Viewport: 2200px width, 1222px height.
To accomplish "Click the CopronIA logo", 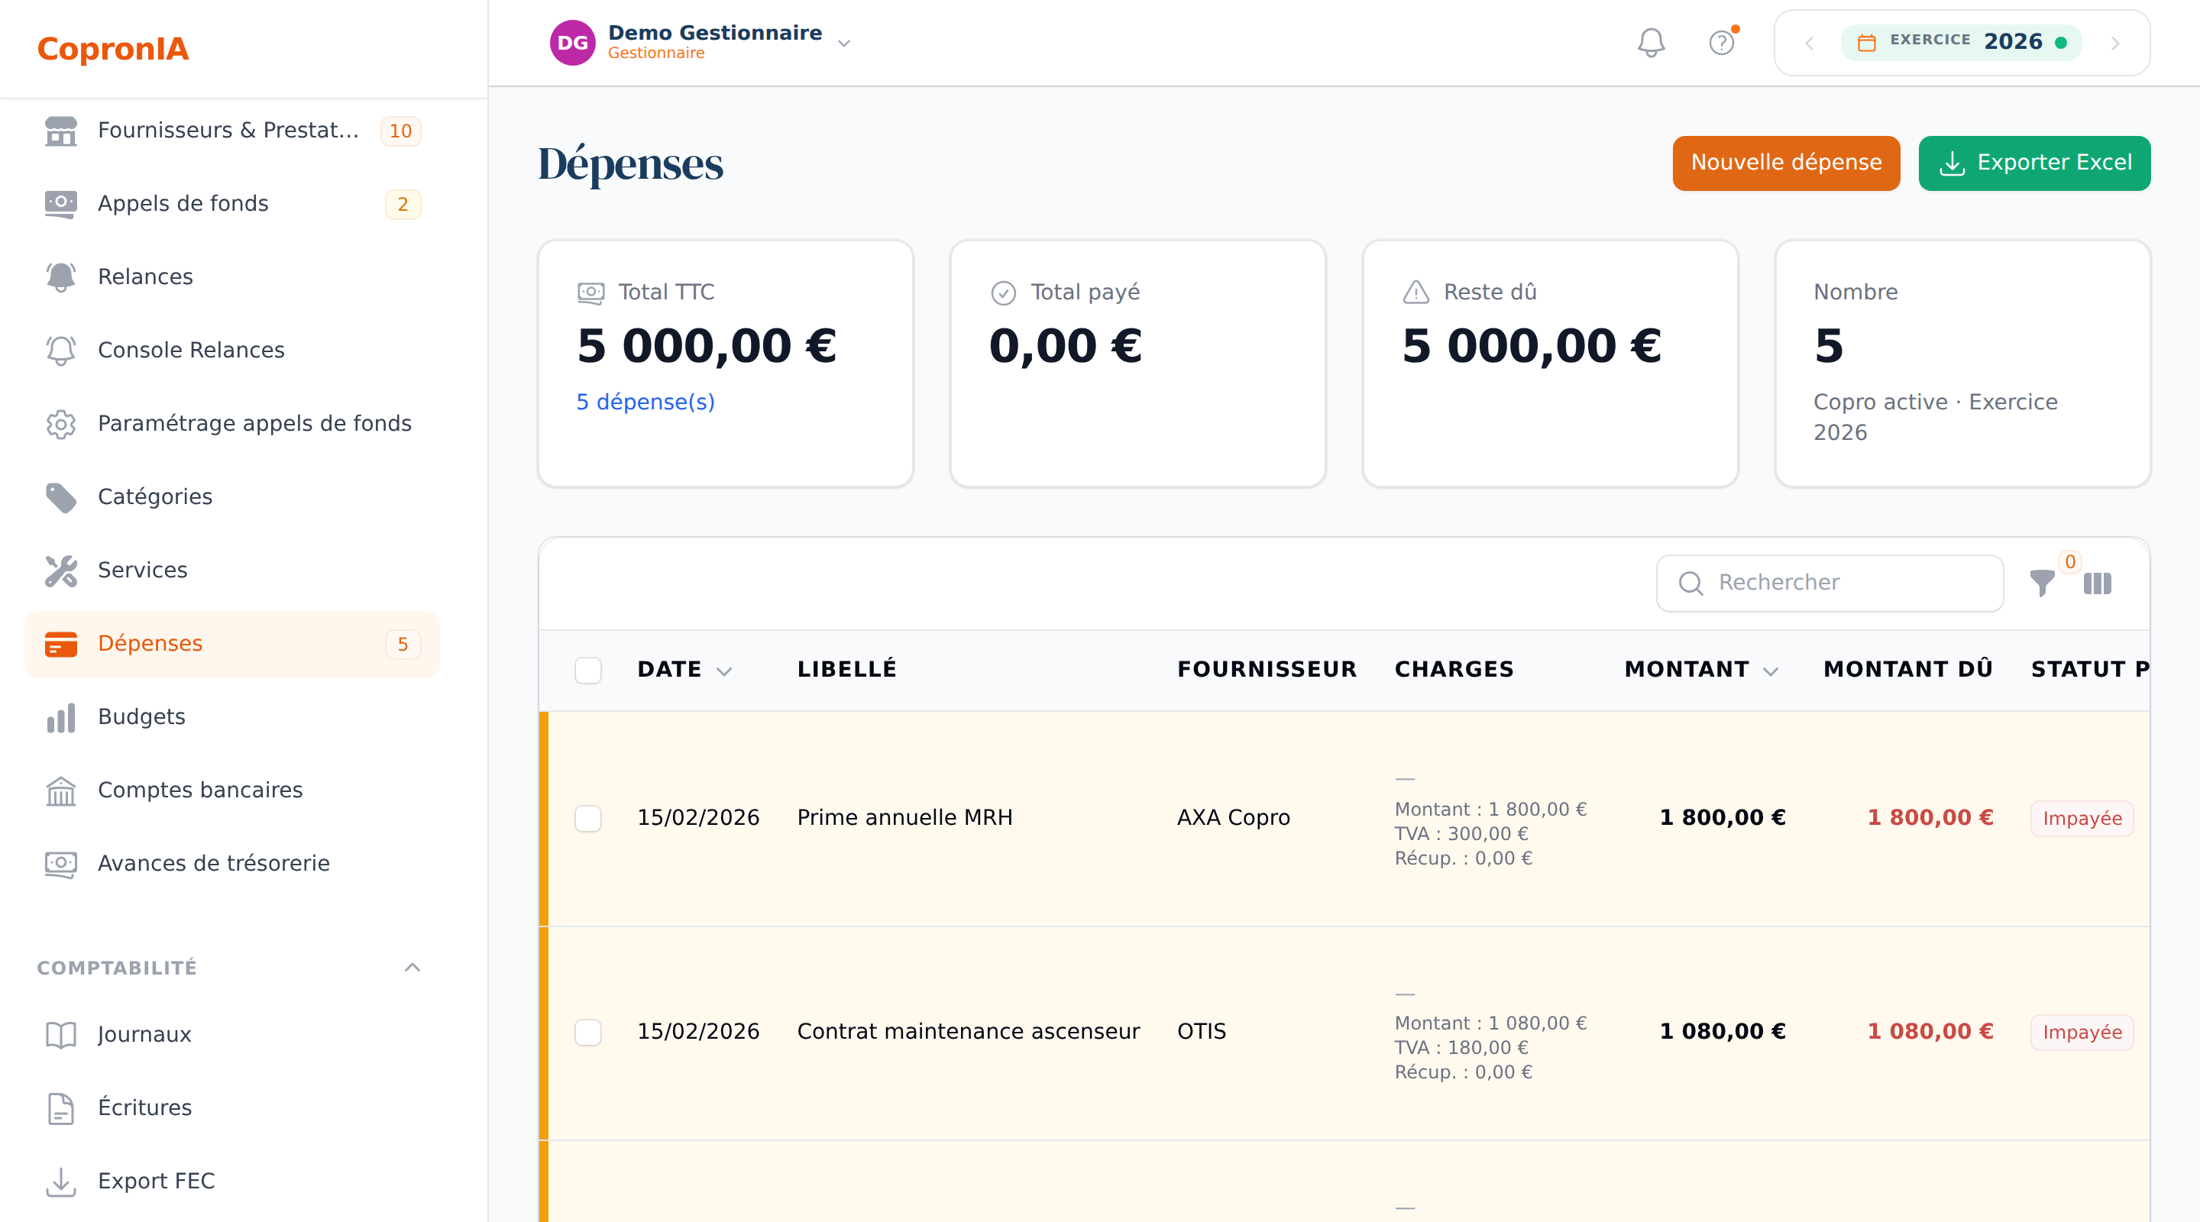I will [x=113, y=49].
